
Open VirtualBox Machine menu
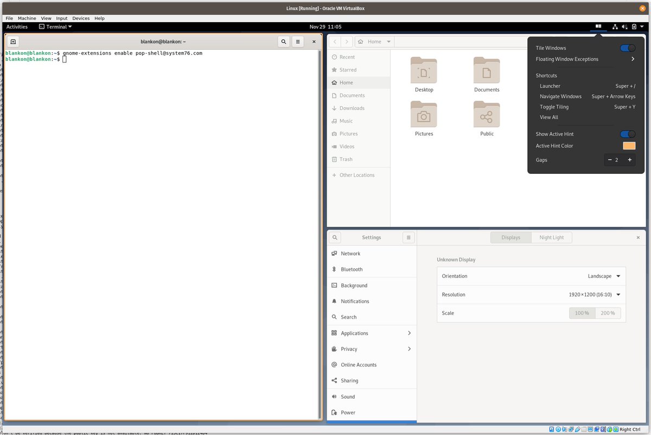click(27, 18)
